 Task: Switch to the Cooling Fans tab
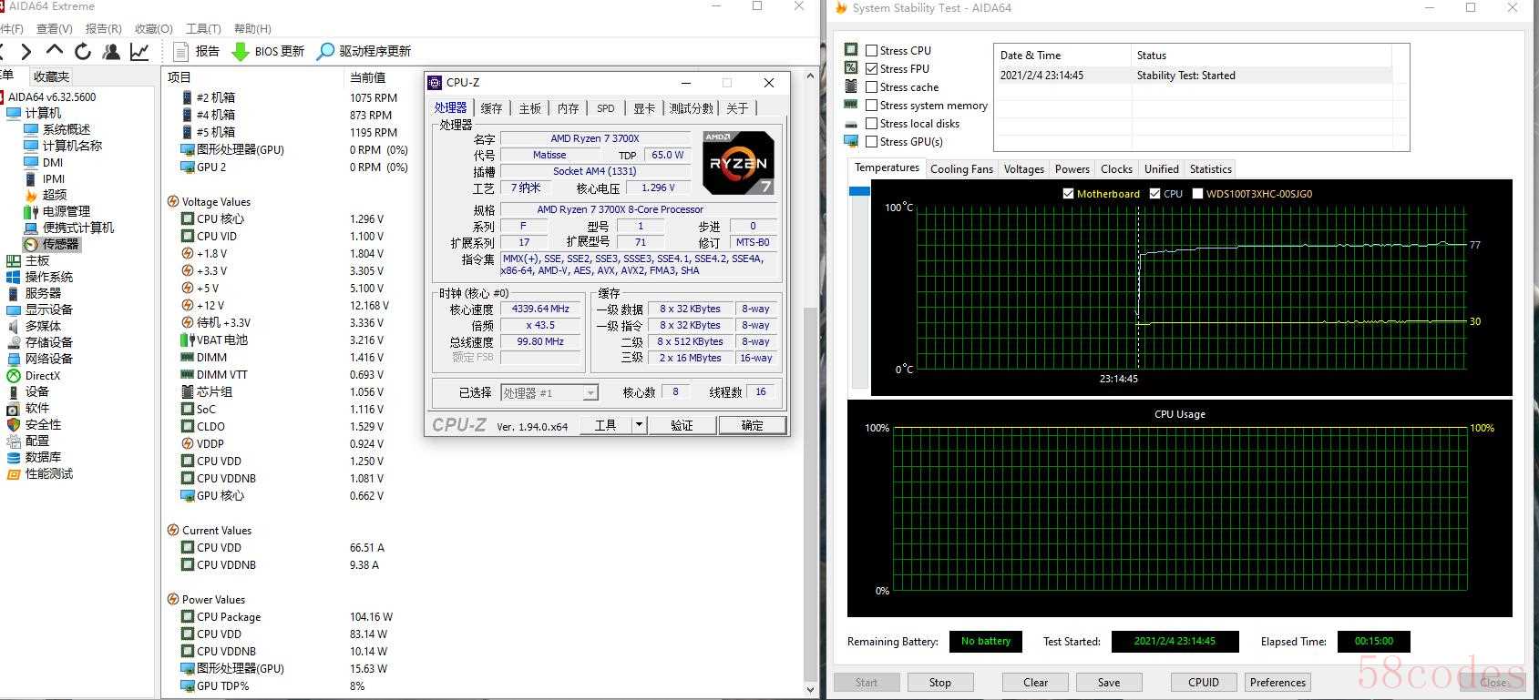pos(961,169)
